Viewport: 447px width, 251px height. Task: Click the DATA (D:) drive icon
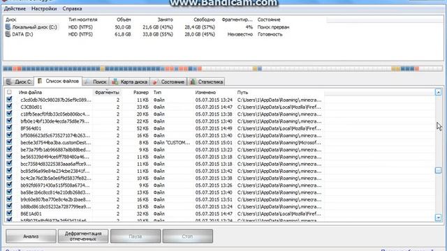8,34
